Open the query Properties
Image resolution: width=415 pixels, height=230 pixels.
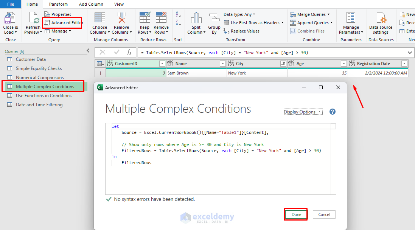[58, 14]
